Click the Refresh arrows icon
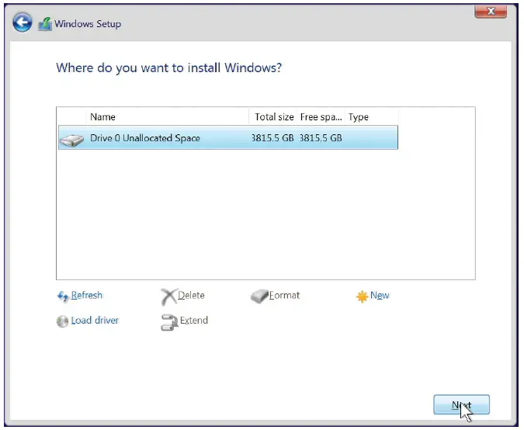 [x=63, y=296]
